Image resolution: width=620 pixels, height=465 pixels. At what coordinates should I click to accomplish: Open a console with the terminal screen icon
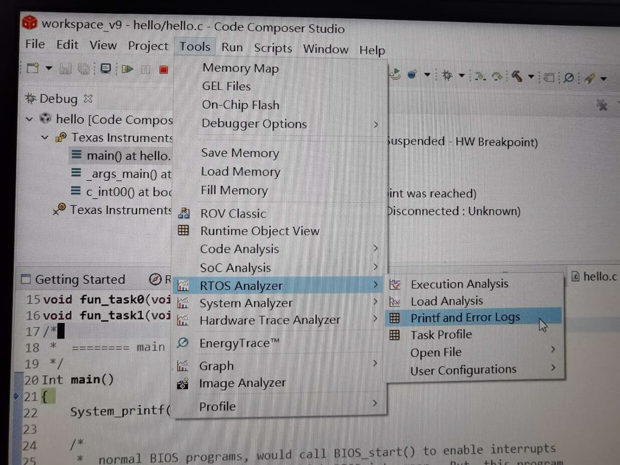(106, 69)
